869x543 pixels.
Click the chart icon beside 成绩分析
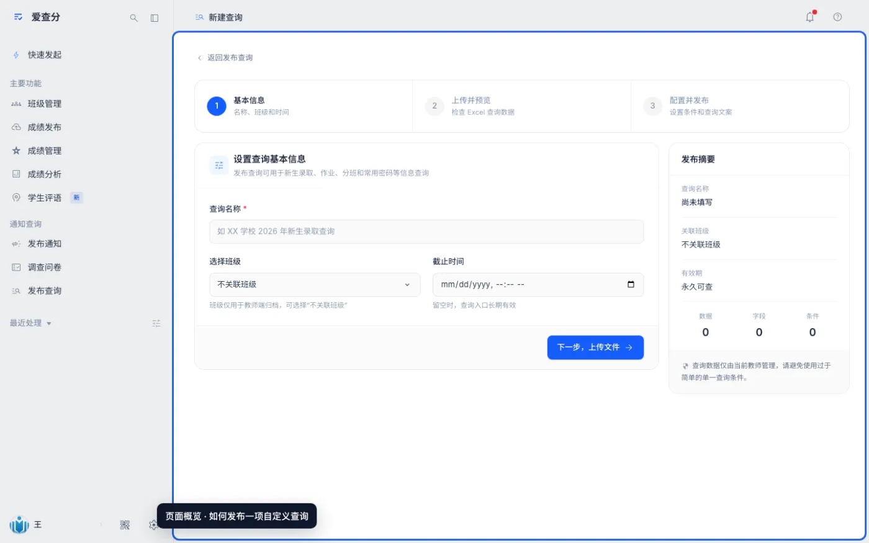[x=16, y=174]
